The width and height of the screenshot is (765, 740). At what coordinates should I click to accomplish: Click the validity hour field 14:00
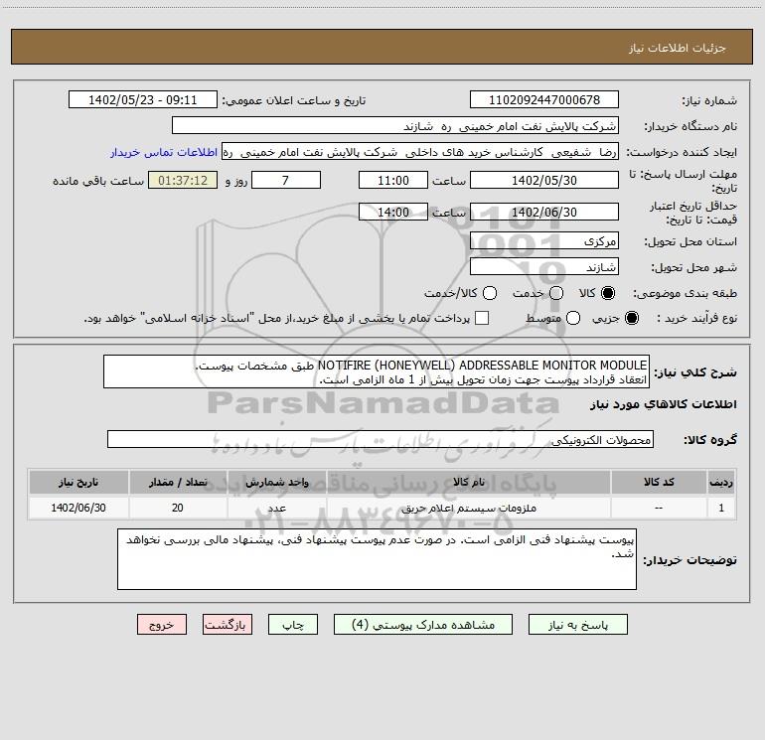(393, 213)
